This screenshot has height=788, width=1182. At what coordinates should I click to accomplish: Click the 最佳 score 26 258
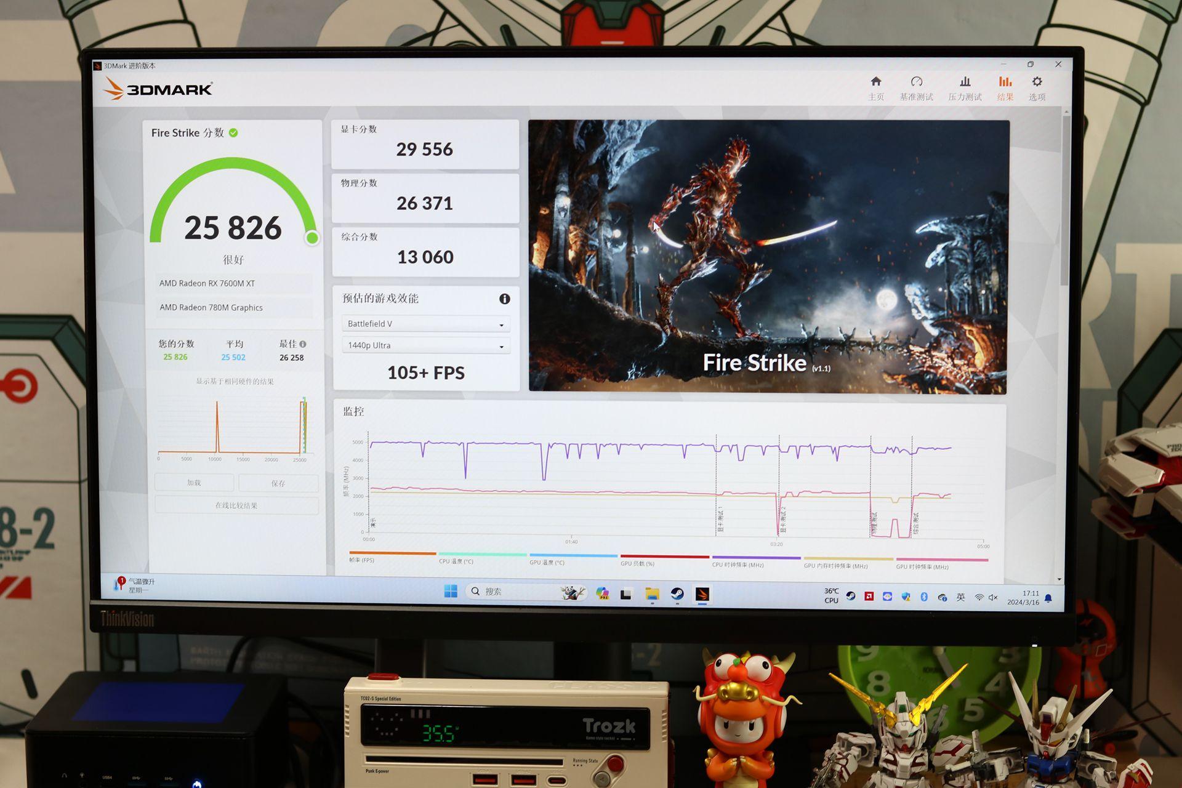[x=292, y=358]
